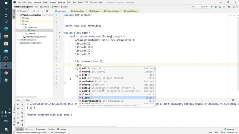Open Windows Start menu
239x134 pixels.
[x=6, y=3]
